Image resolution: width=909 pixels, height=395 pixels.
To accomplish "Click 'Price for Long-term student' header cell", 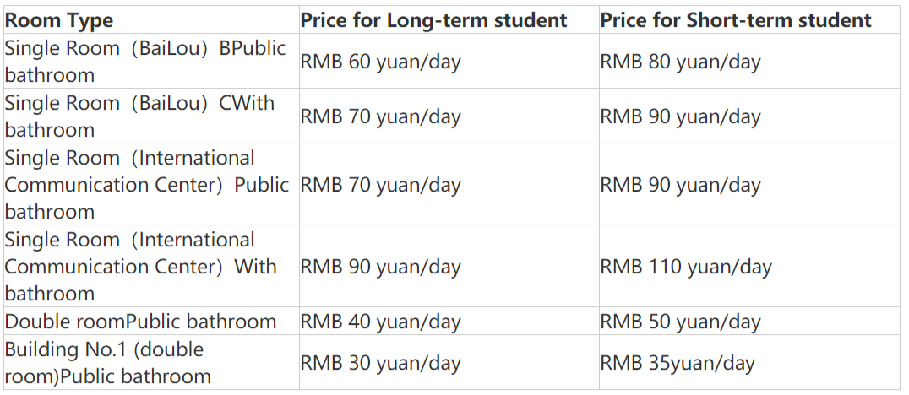I will (x=434, y=20).
